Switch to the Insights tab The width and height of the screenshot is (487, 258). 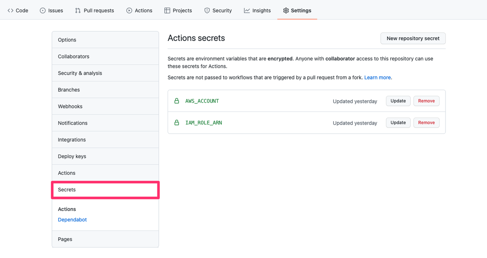(257, 10)
